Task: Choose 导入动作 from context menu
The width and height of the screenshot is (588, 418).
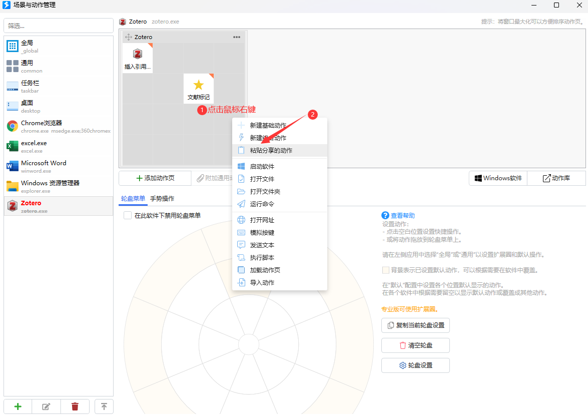Action: pyautogui.click(x=280, y=282)
